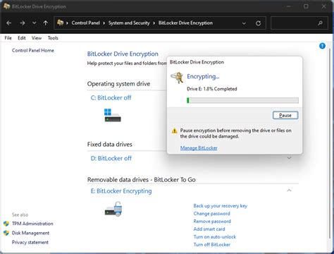Click Add smart card link
This screenshot has height=254, width=334.
209,229
